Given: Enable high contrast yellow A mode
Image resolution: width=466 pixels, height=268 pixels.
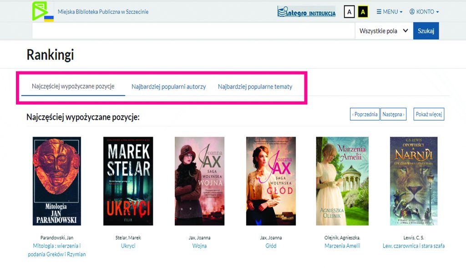Looking at the screenshot, I should pyautogui.click(x=363, y=12).
